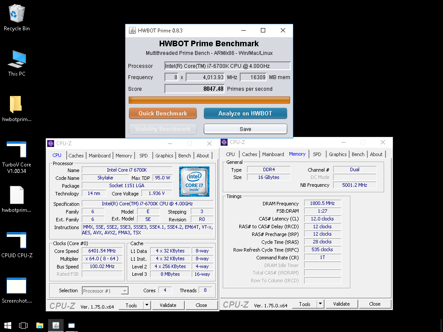Screen dimensions: 443x332
Task: Click the Save button in HWBOT Prime
Action: point(245,129)
